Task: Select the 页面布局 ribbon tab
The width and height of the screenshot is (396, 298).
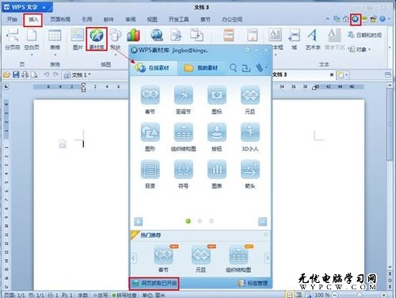Action: coord(60,19)
